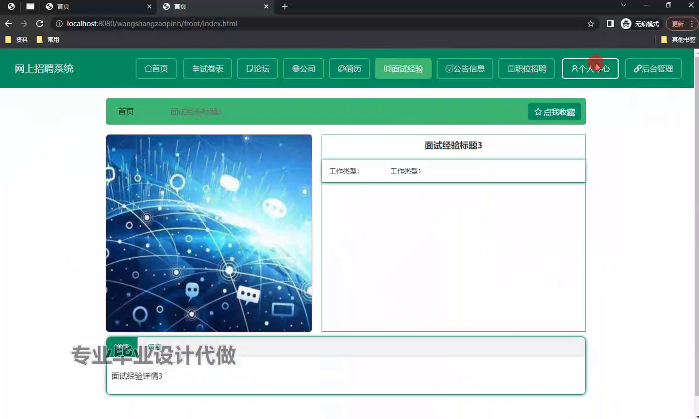The image size is (699, 419).
Task: Open 个人中心 personal center
Action: click(590, 68)
